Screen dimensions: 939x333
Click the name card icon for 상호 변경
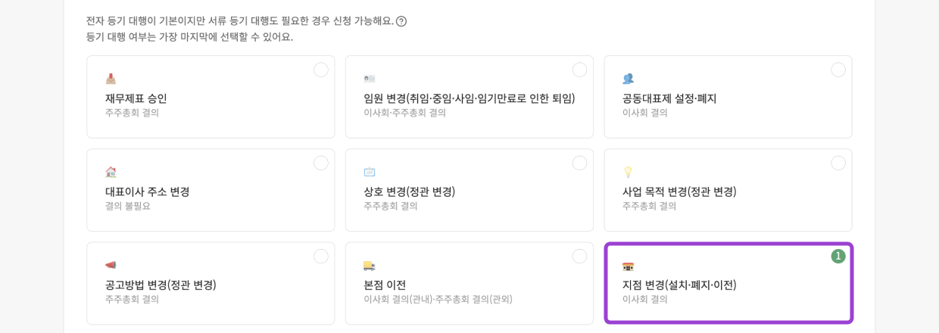click(x=370, y=172)
